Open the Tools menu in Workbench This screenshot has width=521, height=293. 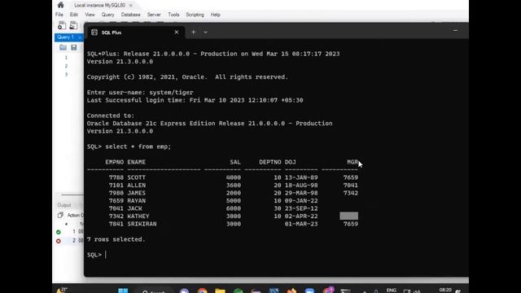pyautogui.click(x=173, y=15)
